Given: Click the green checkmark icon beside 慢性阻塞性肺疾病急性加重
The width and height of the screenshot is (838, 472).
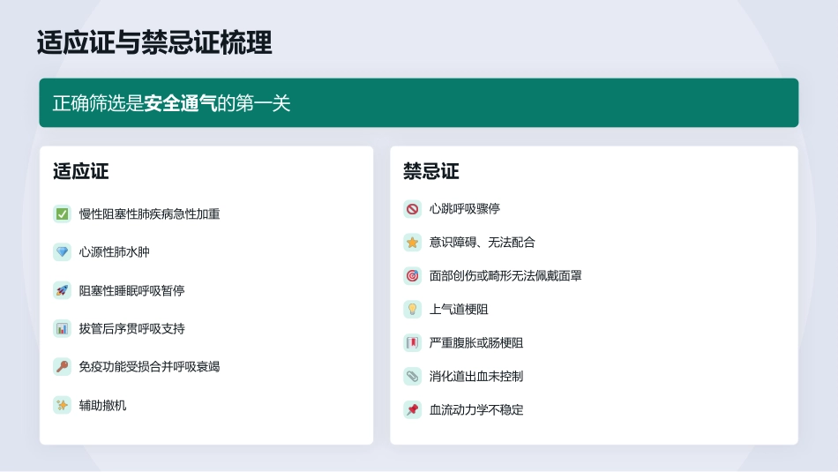Looking at the screenshot, I should pyautogui.click(x=62, y=214).
